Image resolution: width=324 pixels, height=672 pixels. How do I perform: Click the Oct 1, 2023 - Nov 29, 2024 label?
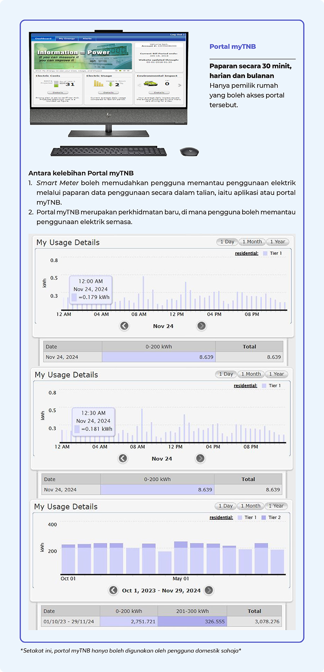pos(161,590)
